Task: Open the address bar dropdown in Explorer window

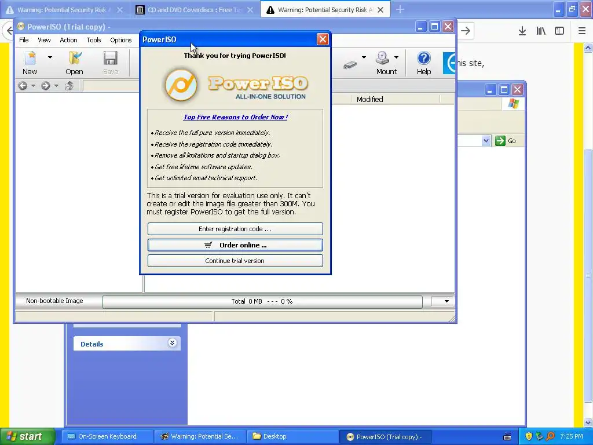Action: [x=486, y=141]
